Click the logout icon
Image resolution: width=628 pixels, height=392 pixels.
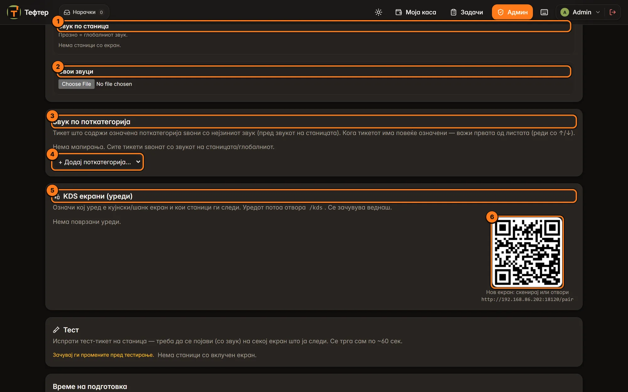613,12
